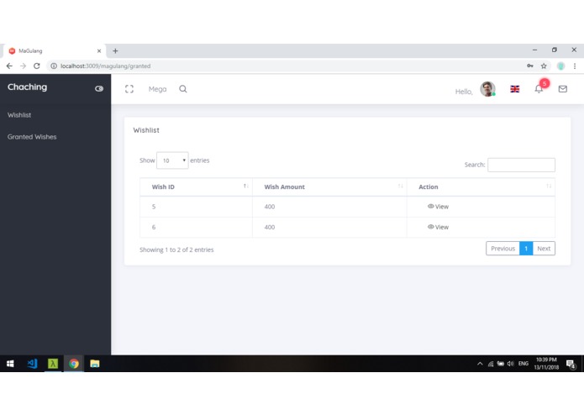Viewport: 584px width, 415px height.
Task: Toggle the sidebar collapse switch beside Chaching
Action: [x=98, y=88]
